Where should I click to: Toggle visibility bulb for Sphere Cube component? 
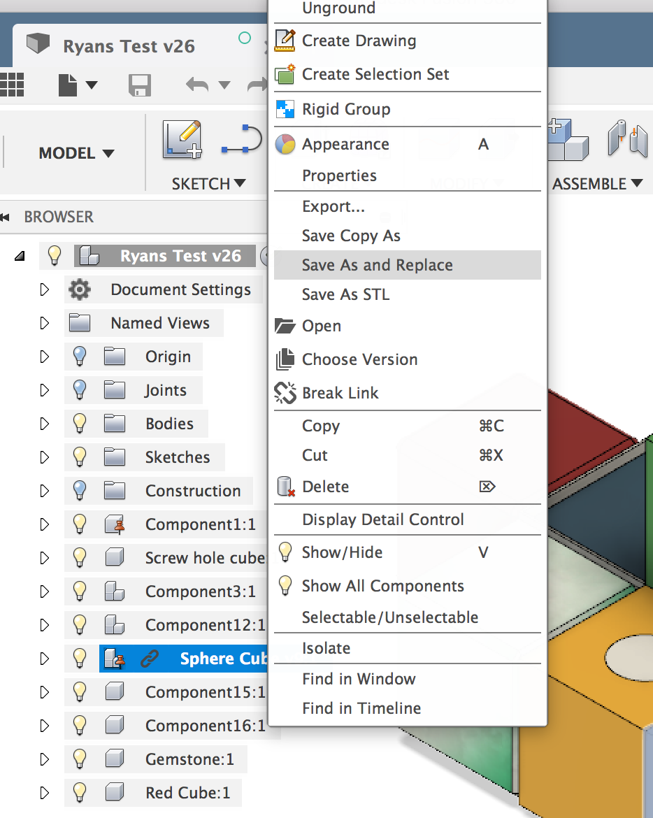click(x=79, y=659)
